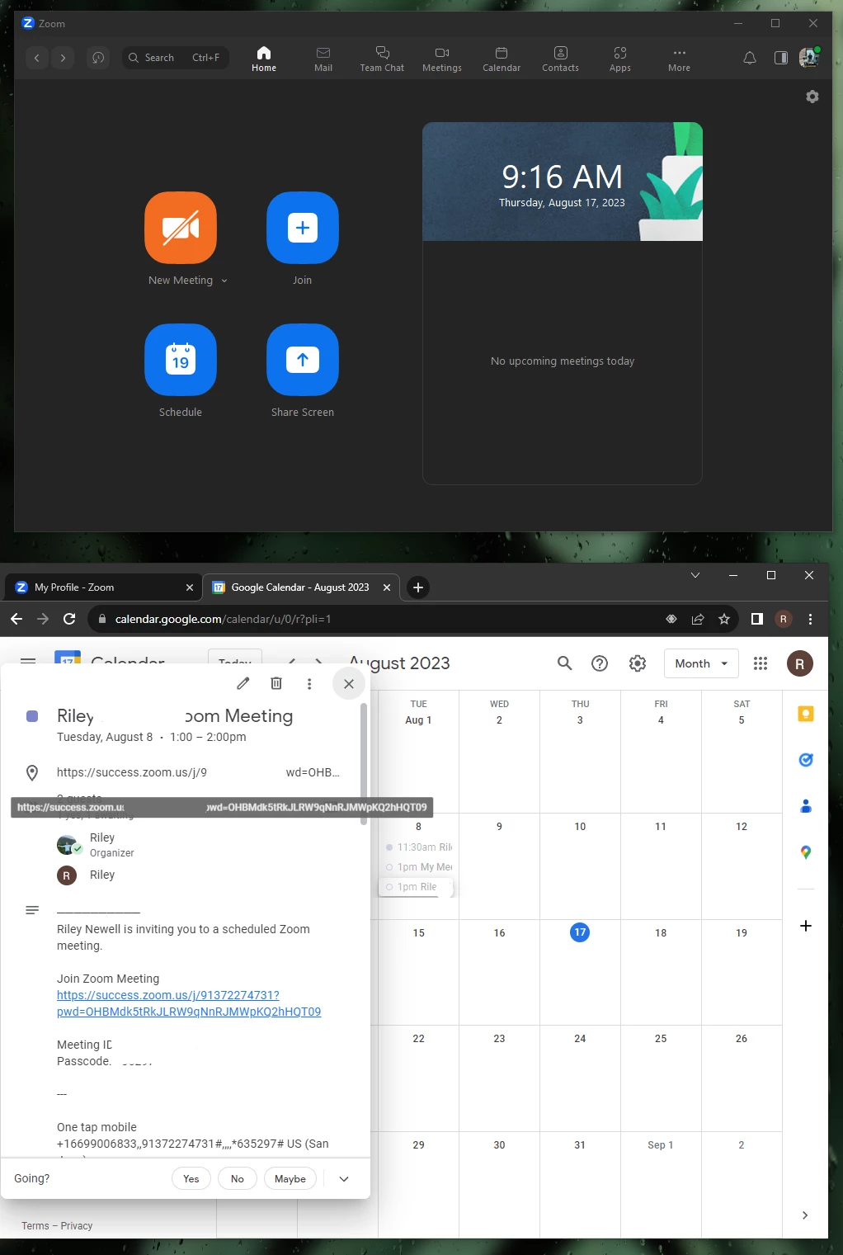Screen dimensions: 843x1255
Task: Open the Privacy link
Action: 77,1226
